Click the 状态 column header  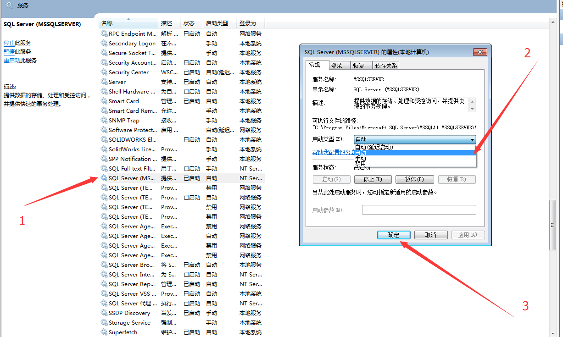[x=192, y=23]
